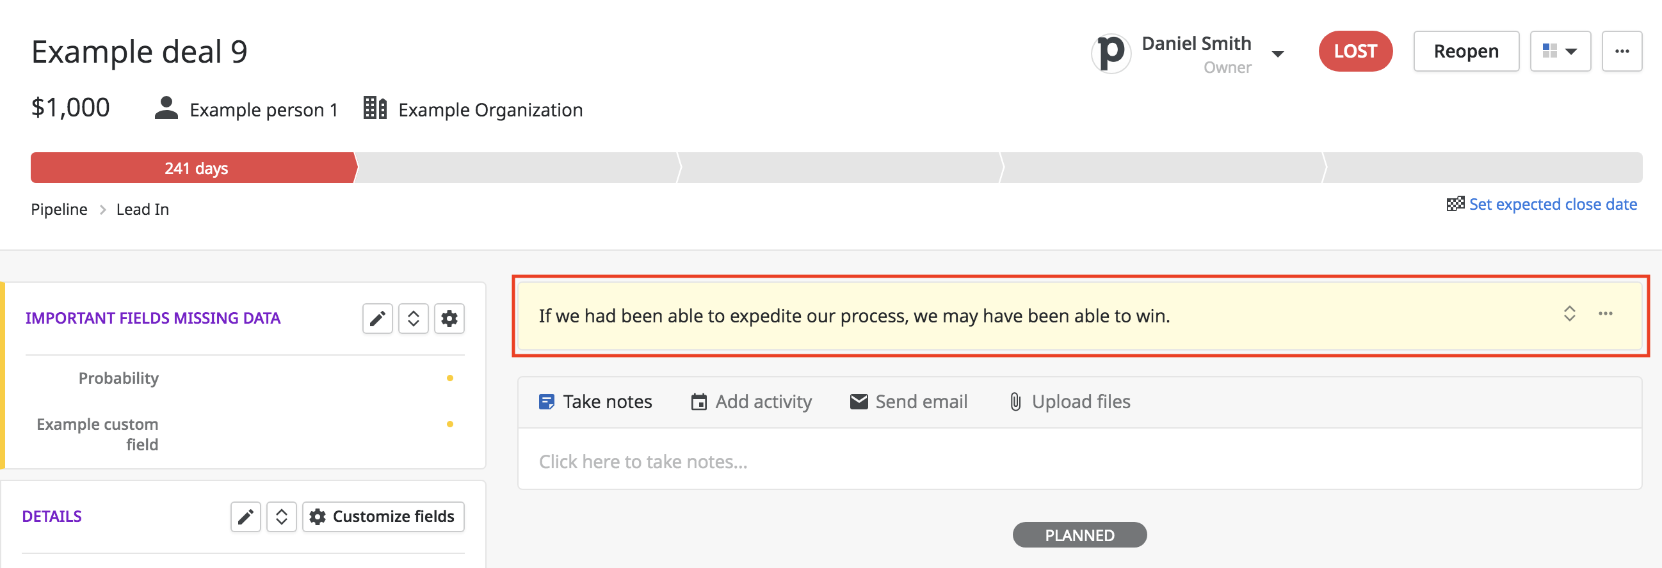This screenshot has height=568, width=1662.
Task: Click the pencil edit icon in Details
Action: 246,516
